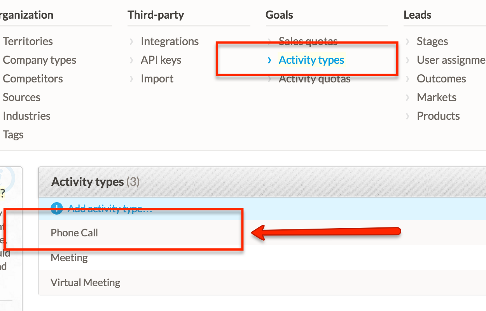Open the Markets settings under Leads
Screen dimensions: 486x311
(x=437, y=97)
